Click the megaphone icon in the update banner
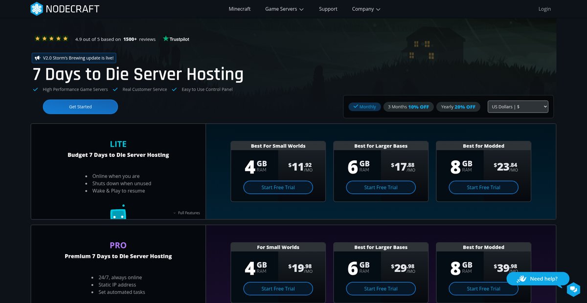This screenshot has height=303, width=587. (x=38, y=58)
